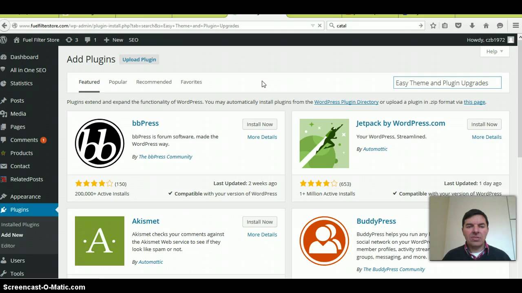
Task: View More Details for bbPress
Action: click(x=262, y=137)
